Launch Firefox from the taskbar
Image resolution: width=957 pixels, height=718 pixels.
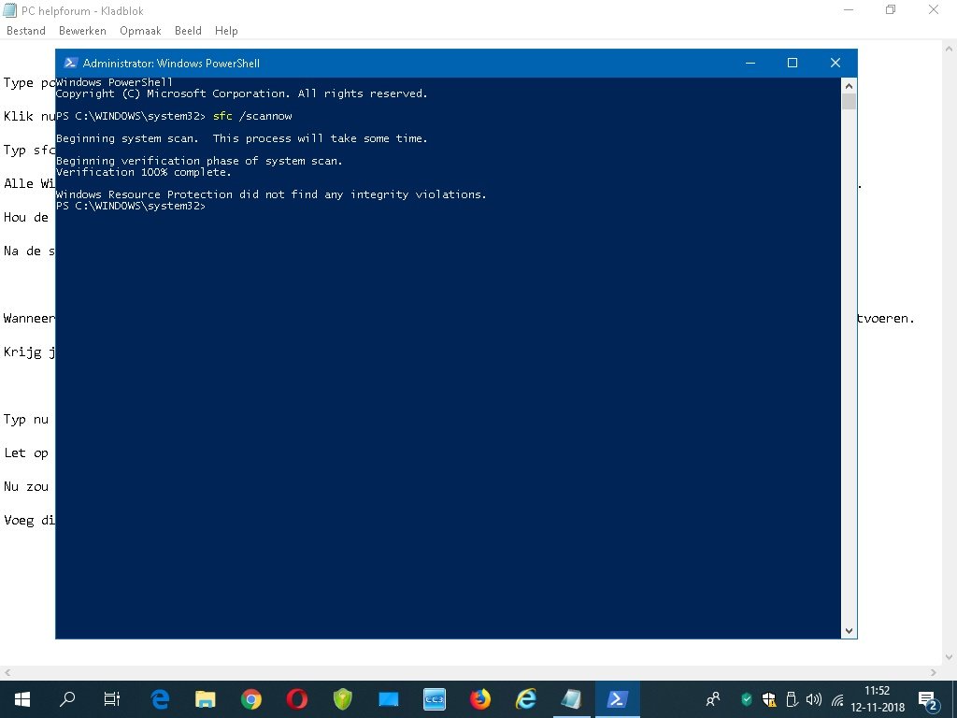[x=480, y=699]
